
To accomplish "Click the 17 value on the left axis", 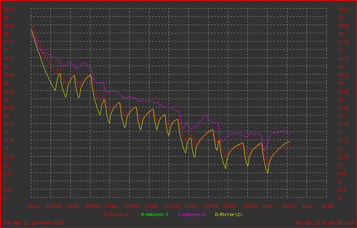I will 6,50.
